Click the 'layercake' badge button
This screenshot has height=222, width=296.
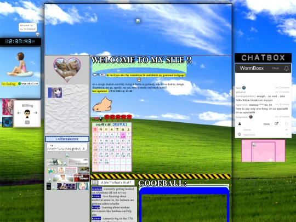(67, 170)
